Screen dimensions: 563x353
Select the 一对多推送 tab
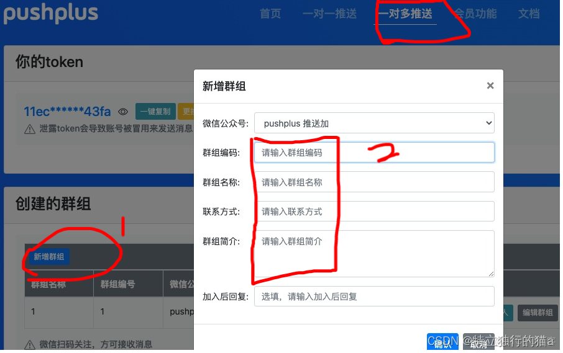click(405, 14)
